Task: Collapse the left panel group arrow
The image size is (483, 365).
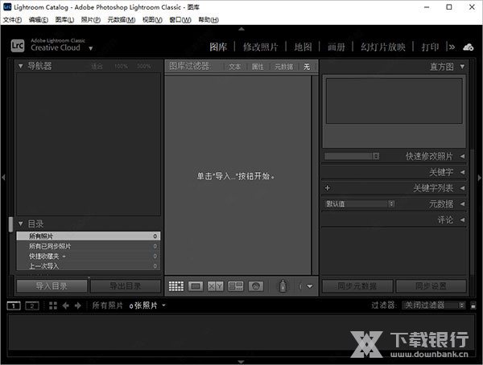Action: pyautogui.click(x=3, y=178)
